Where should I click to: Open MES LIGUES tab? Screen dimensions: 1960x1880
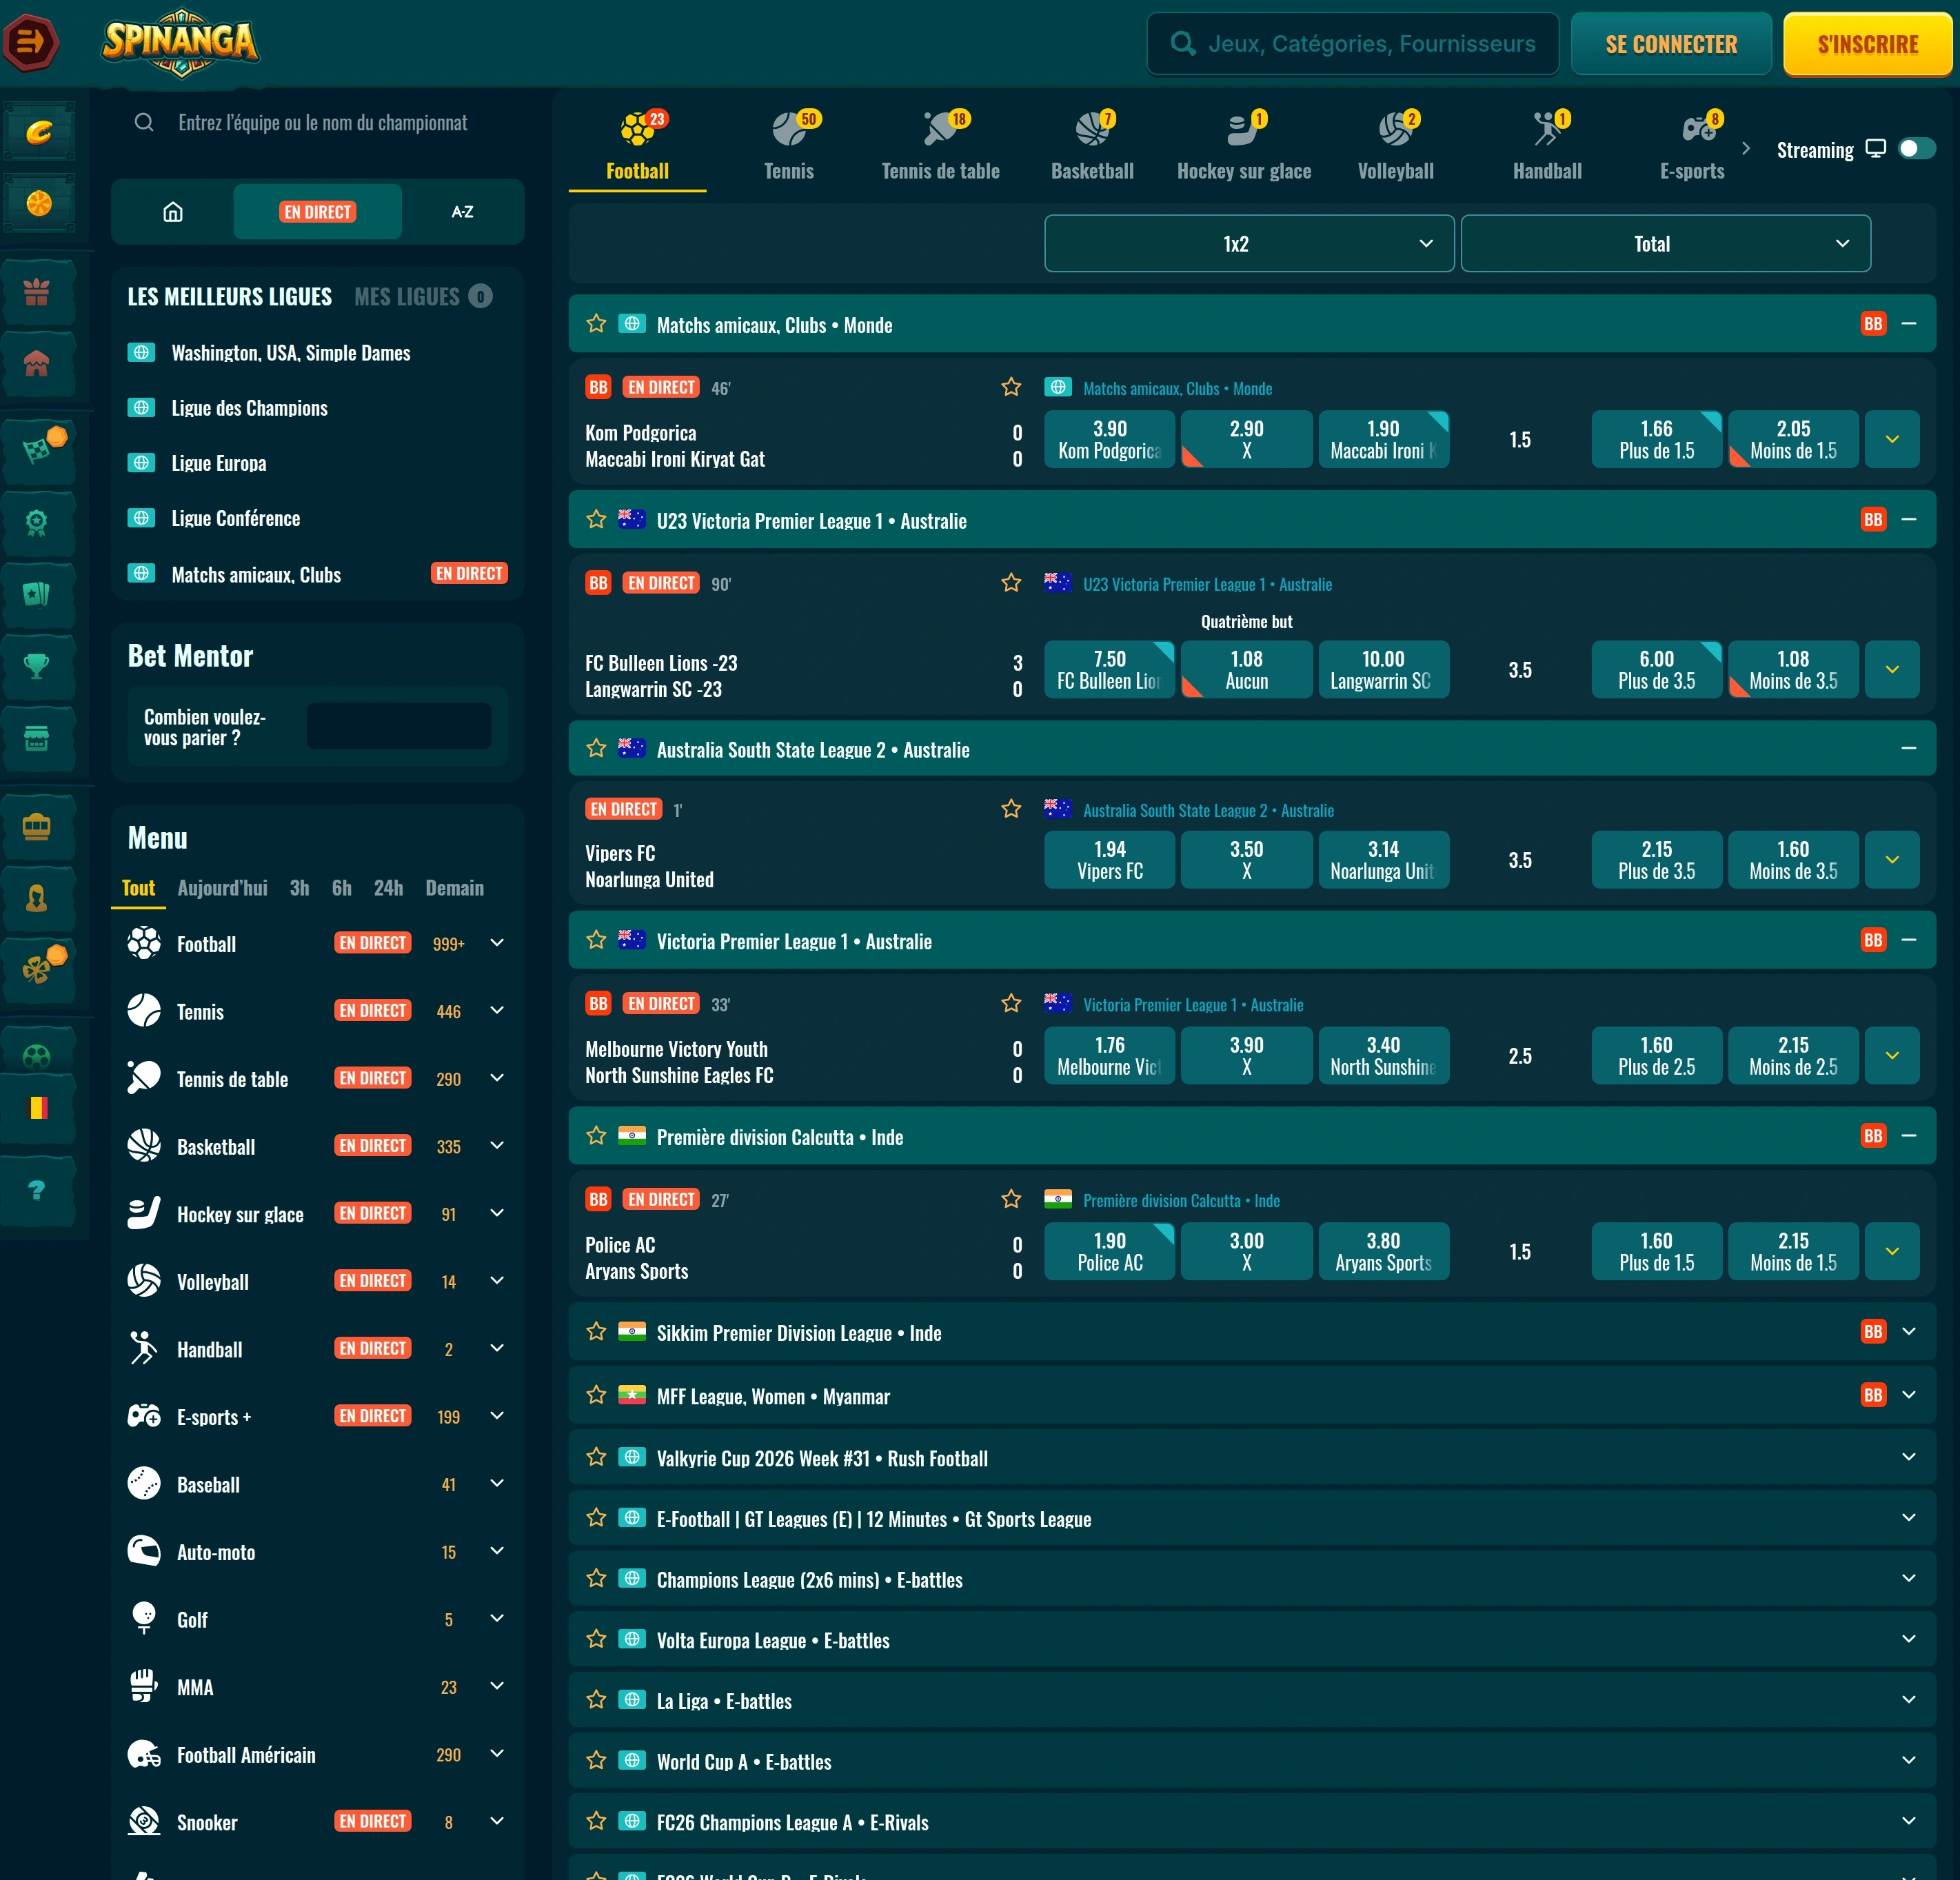[x=423, y=297]
